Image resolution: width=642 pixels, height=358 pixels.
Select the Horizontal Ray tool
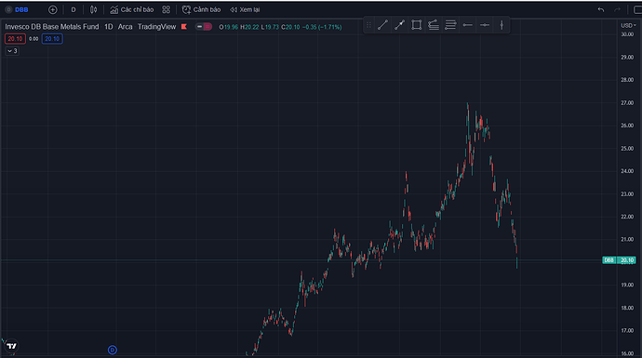468,25
